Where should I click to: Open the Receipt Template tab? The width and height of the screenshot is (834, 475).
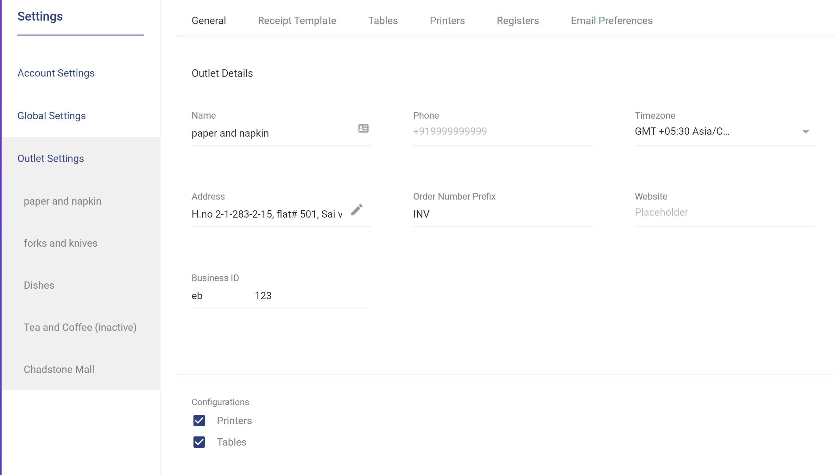point(297,21)
